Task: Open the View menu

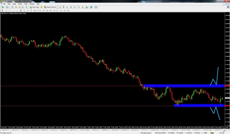Action: (9, 4)
